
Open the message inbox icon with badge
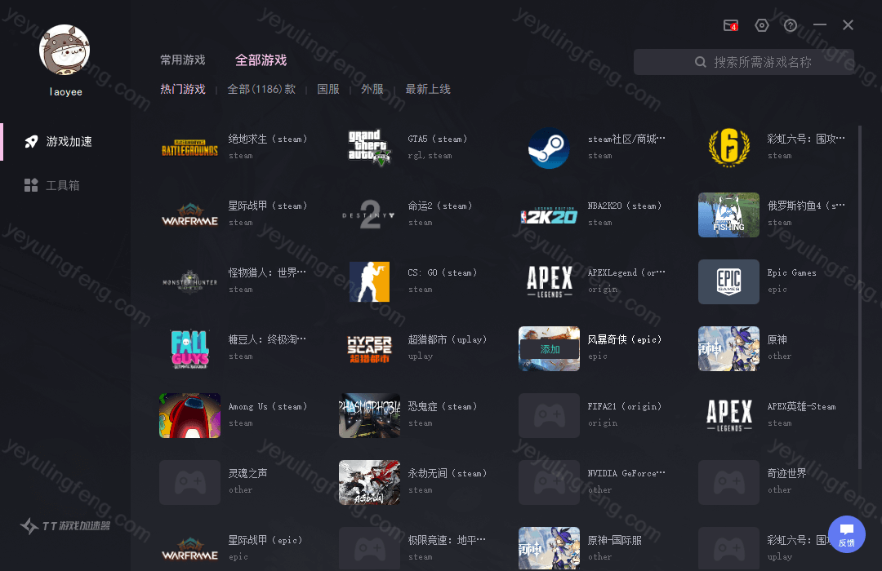(x=730, y=25)
